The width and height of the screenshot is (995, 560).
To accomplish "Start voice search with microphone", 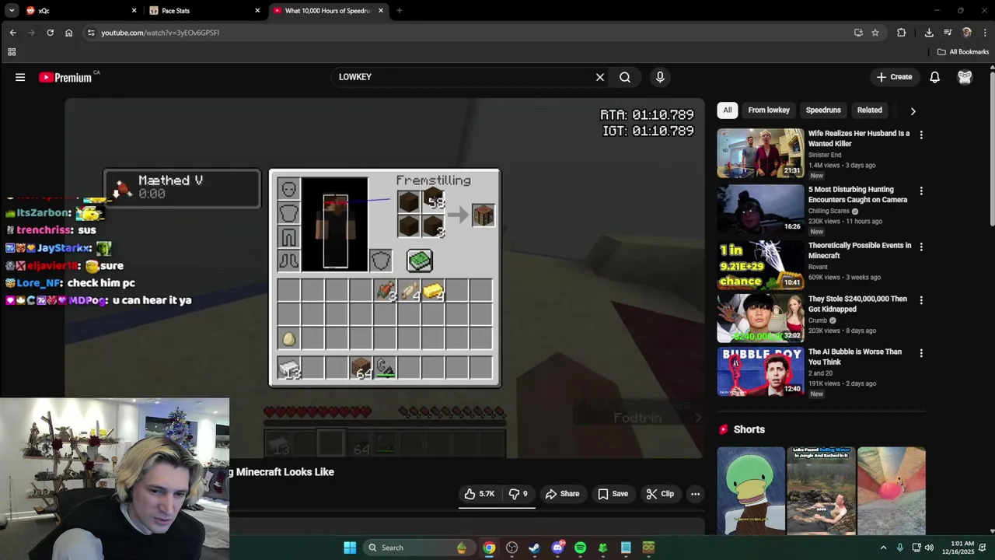I will (660, 77).
